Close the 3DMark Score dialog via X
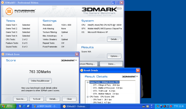The height and width of the screenshot is (109, 186). tap(77, 54)
